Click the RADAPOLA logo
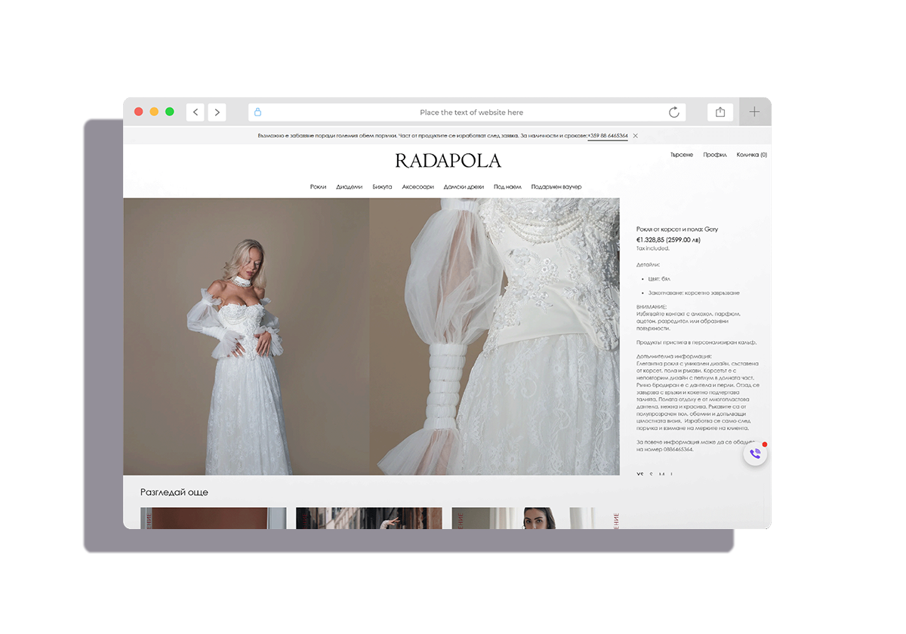Image resolution: width=906 pixels, height=634 pixels. pyautogui.click(x=448, y=160)
